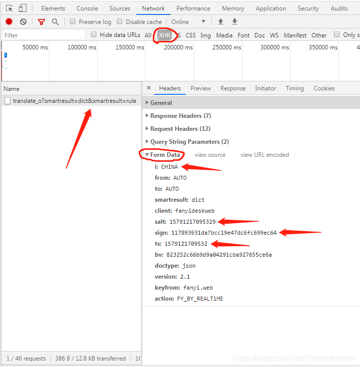Open the Sources panel

tap(120, 8)
